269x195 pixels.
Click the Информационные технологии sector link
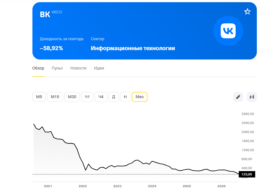coord(133,48)
